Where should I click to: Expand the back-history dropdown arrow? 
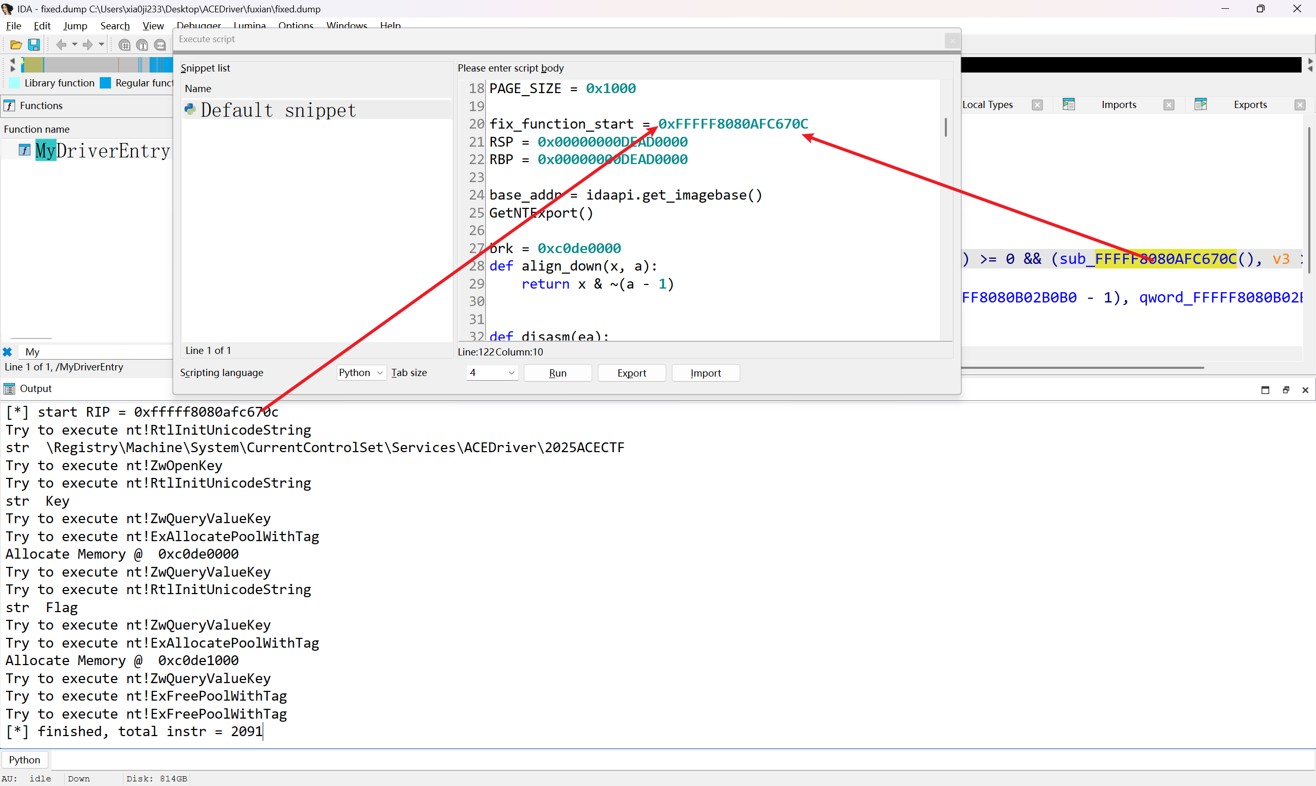point(75,45)
